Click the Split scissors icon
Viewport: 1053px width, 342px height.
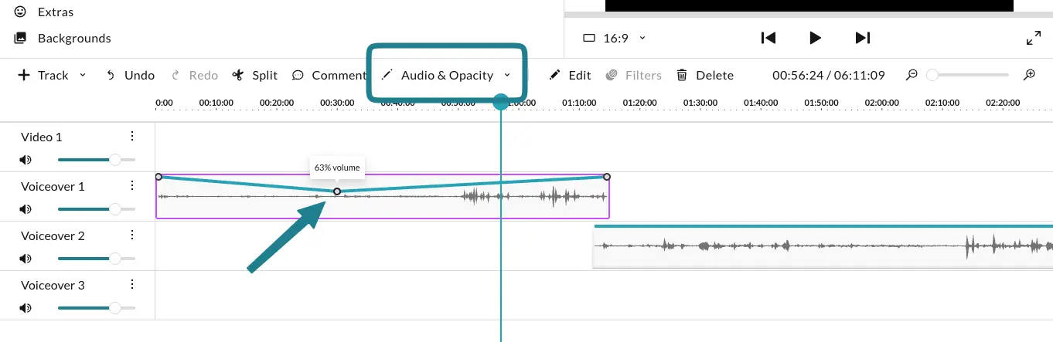tap(238, 75)
